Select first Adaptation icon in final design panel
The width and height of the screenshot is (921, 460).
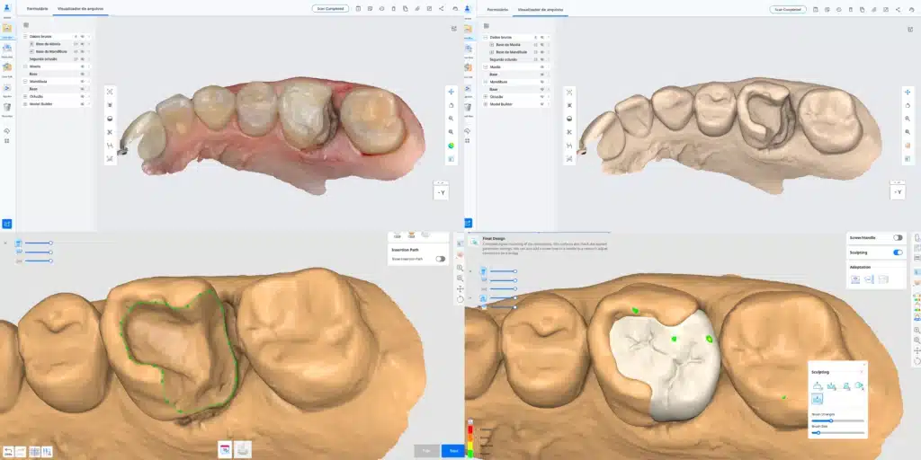tap(855, 279)
